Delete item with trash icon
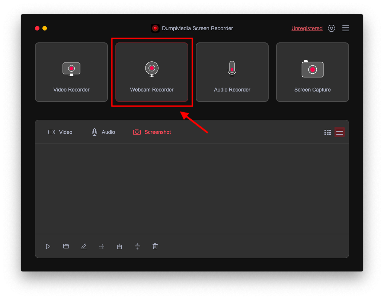The width and height of the screenshot is (384, 299). point(155,246)
